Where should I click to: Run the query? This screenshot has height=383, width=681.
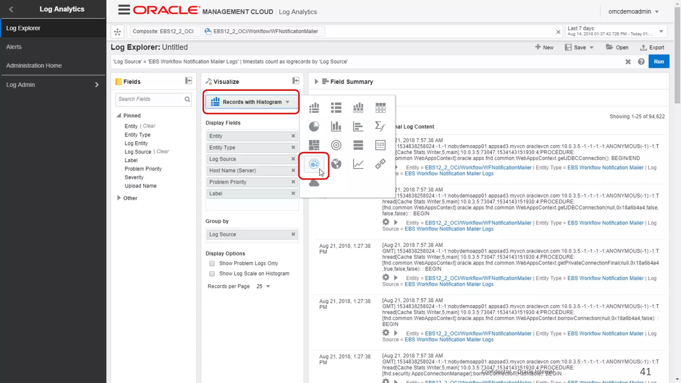point(659,62)
